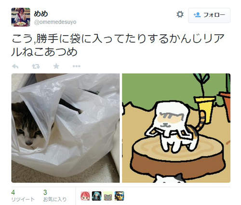Click the reply arrow icon
The width and height of the screenshot is (241, 205).
pyautogui.click(x=15, y=66)
